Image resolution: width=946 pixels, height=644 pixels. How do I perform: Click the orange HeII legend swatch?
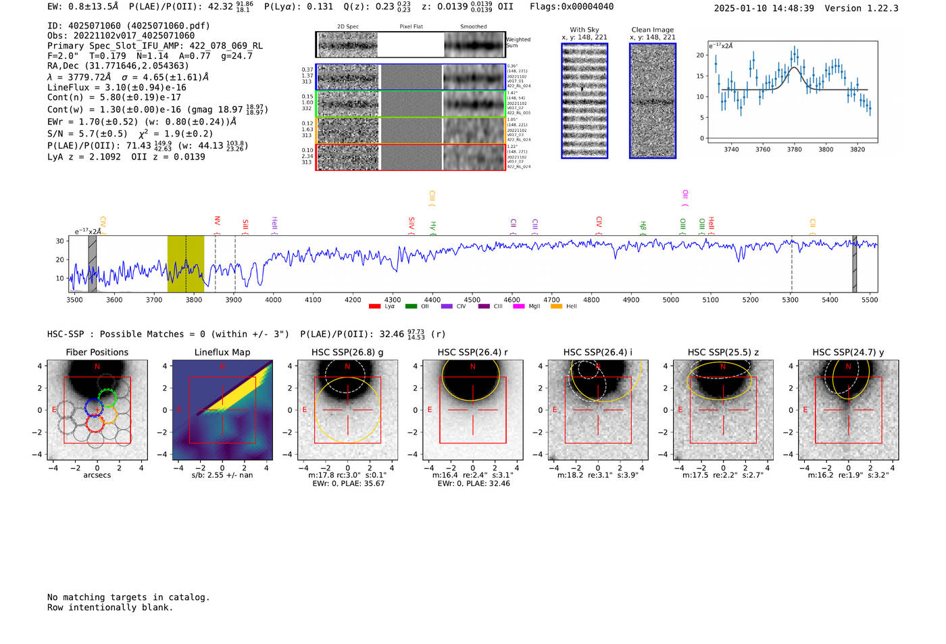tap(557, 306)
